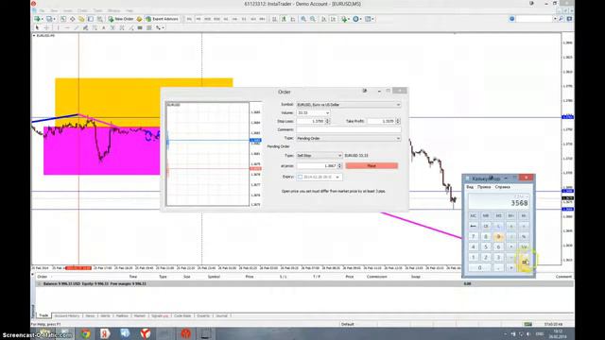Select line chart display mode
The image size is (605, 340).
coord(293,19)
